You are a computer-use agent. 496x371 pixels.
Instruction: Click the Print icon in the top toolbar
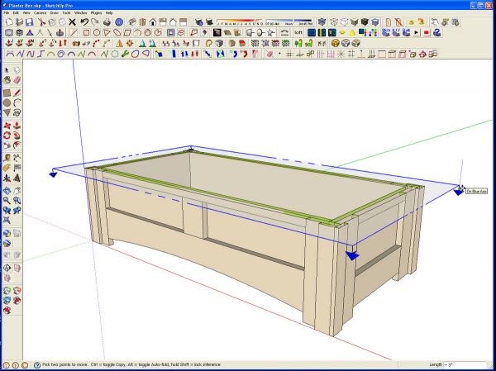107,21
